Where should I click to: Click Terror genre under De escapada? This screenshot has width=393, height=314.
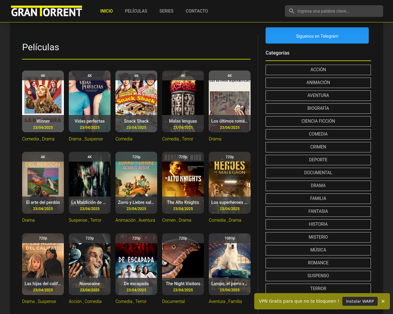click(x=141, y=301)
